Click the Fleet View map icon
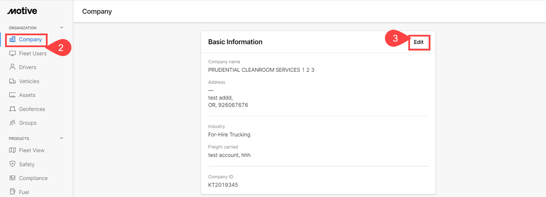546x197 pixels. pos(12,150)
